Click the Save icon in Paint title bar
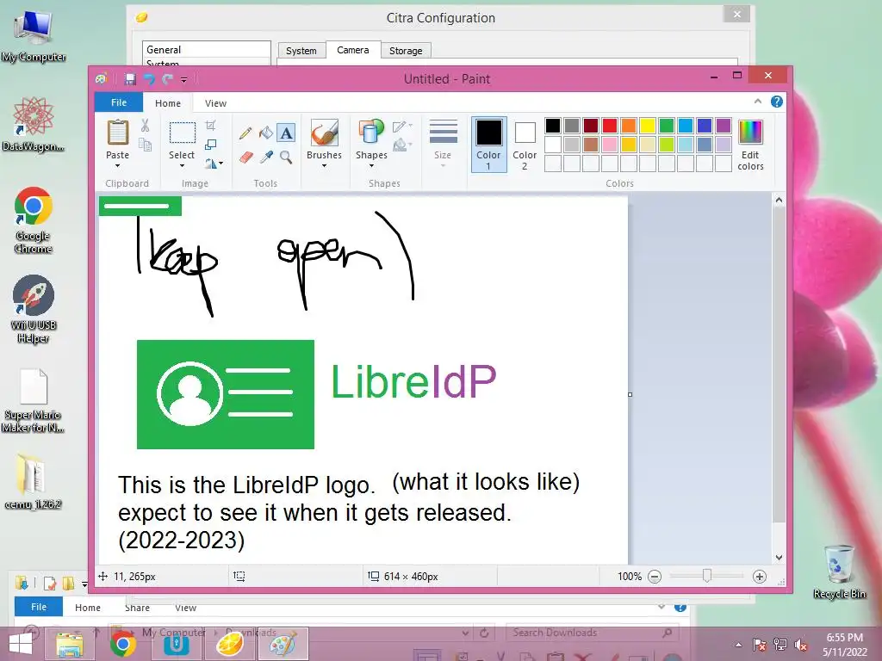The image size is (882, 661). [130, 79]
